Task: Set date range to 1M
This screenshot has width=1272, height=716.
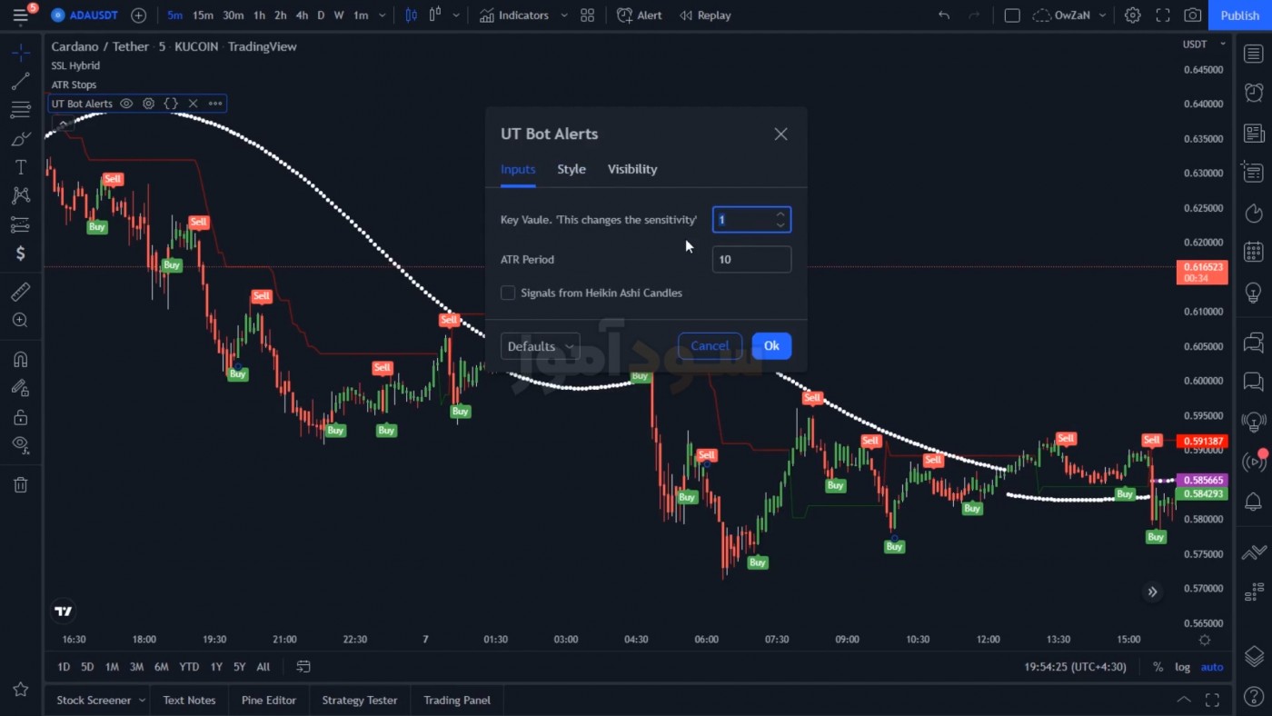Action: click(112, 667)
